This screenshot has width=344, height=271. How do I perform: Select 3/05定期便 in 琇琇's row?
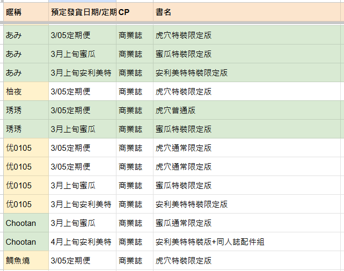tap(82, 111)
